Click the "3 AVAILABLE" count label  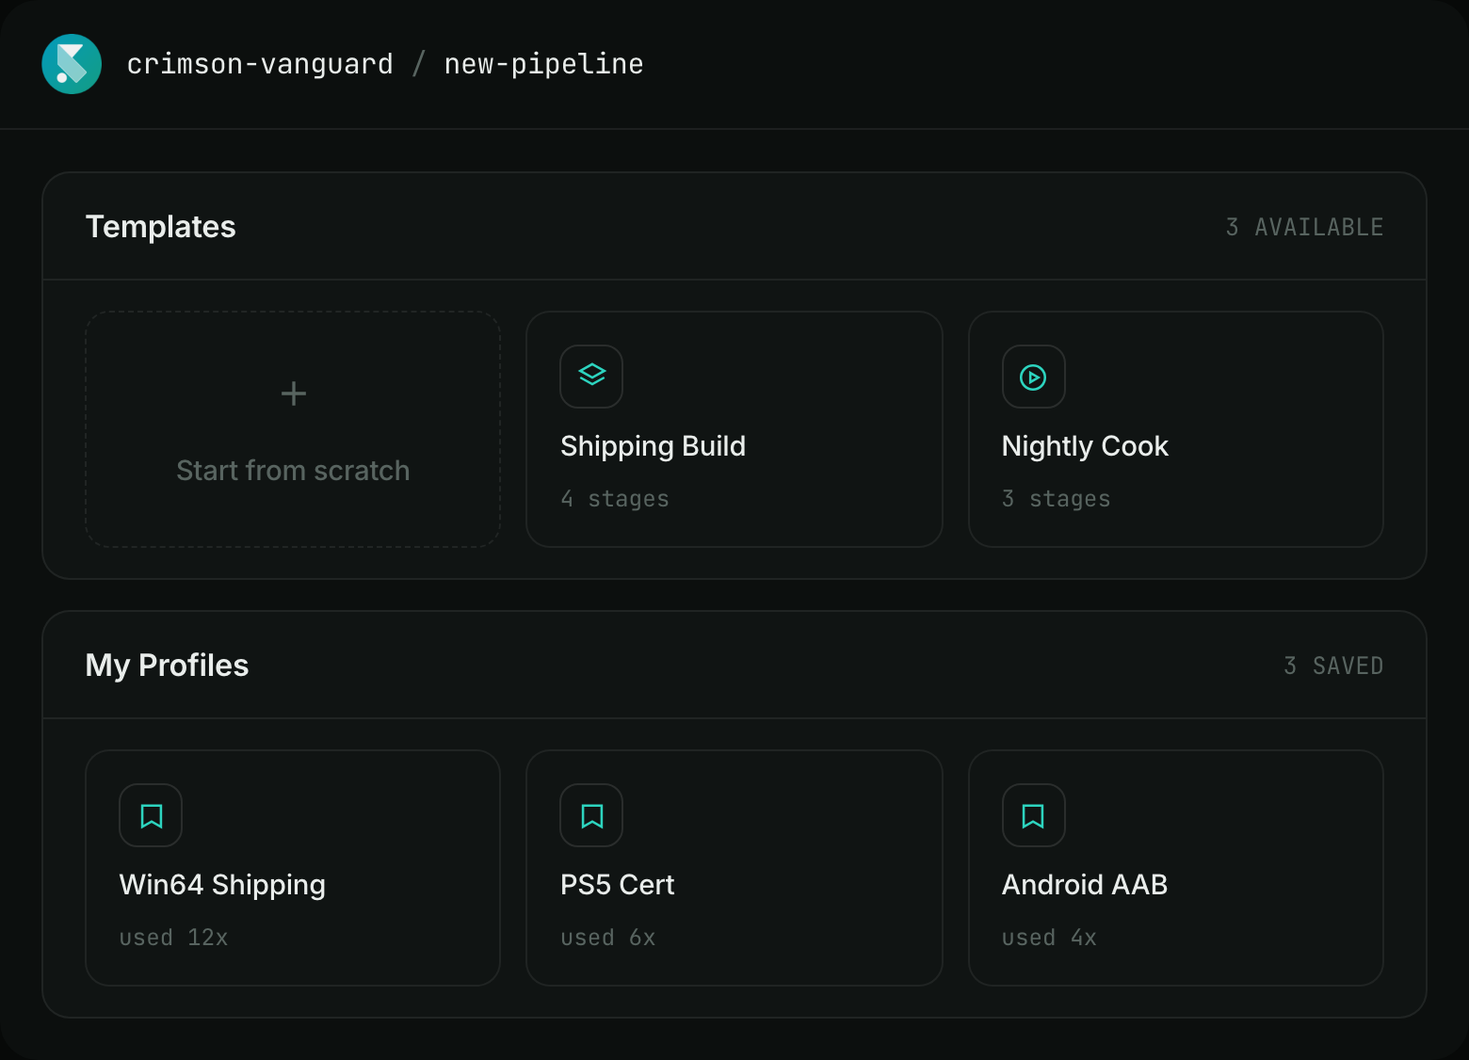(x=1304, y=227)
